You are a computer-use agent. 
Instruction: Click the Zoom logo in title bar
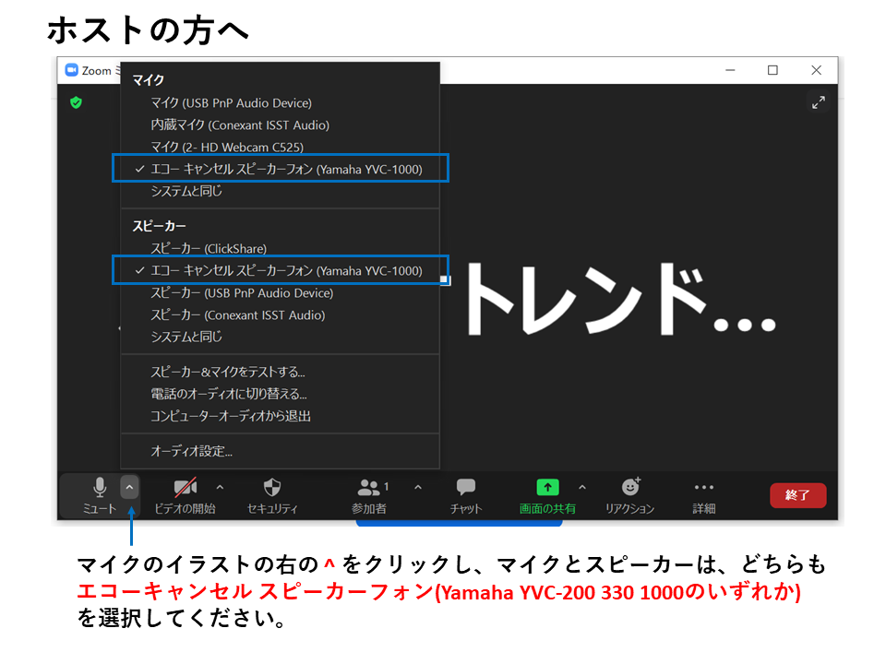(x=71, y=70)
